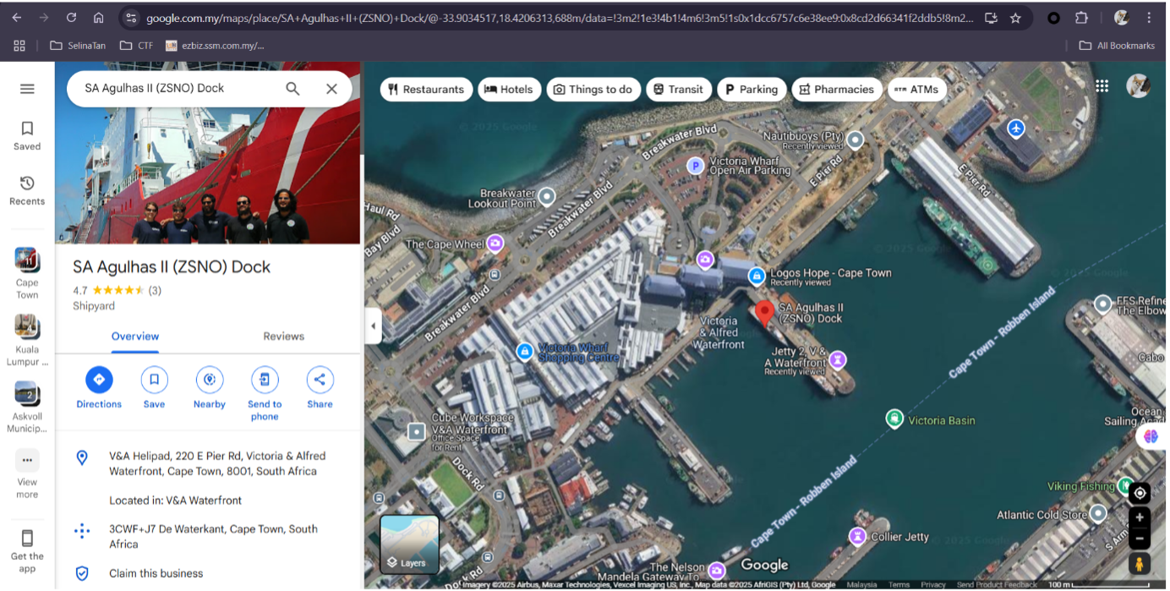Click the Street View pegman icon
This screenshot has width=1170, height=591.
click(x=1140, y=563)
